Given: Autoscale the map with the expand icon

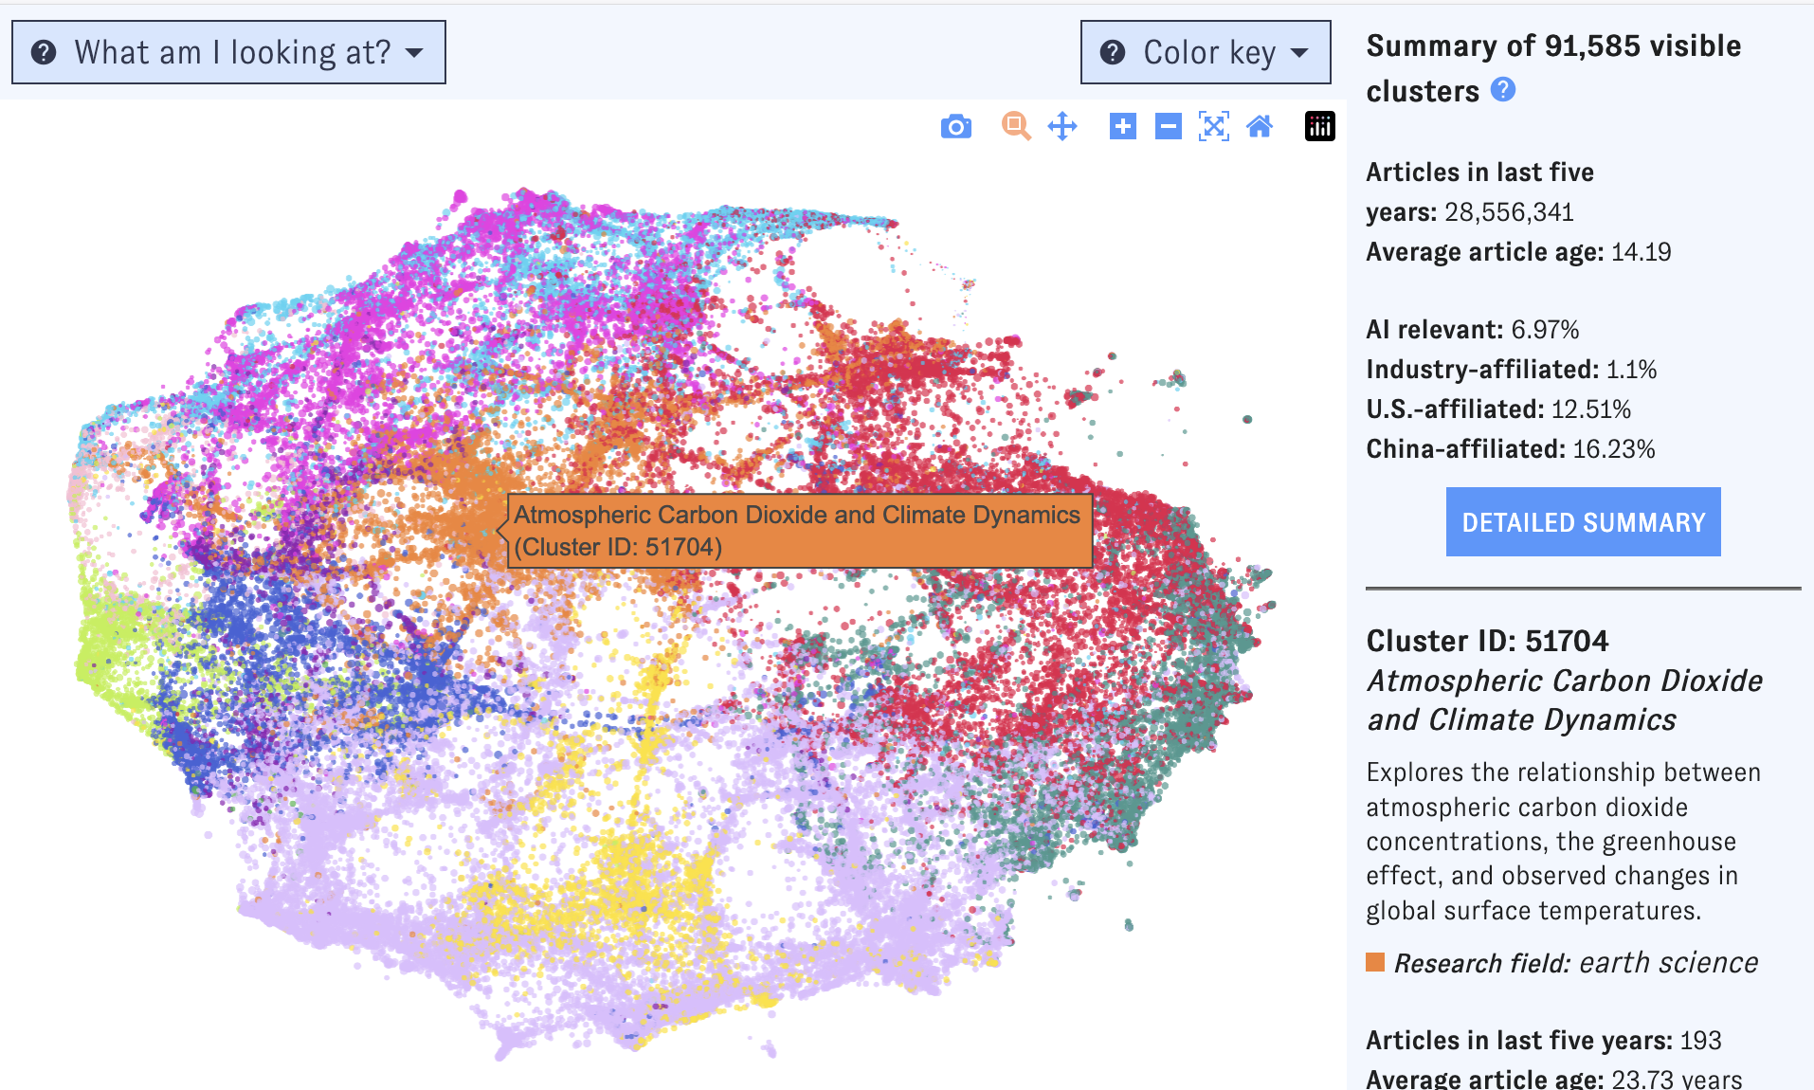Looking at the screenshot, I should [x=1214, y=125].
